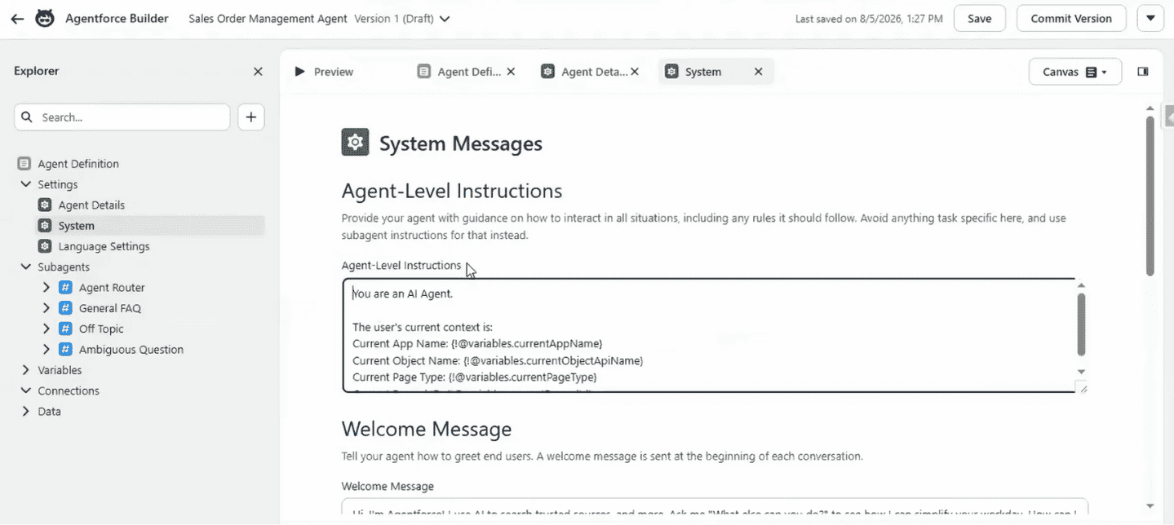This screenshot has width=1174, height=525.
Task: Click the instructions textarea scrollbar thumb
Action: point(1081,324)
